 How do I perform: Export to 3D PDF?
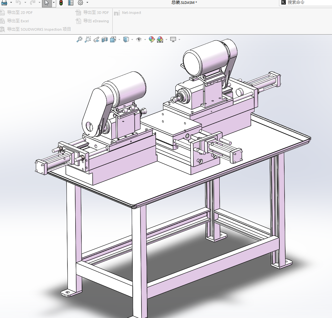[92, 13]
